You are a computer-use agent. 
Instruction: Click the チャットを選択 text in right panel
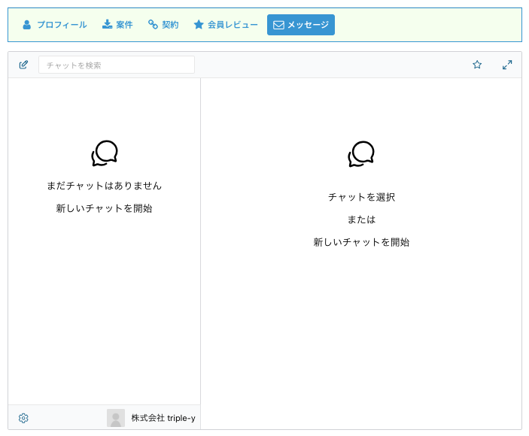361,197
